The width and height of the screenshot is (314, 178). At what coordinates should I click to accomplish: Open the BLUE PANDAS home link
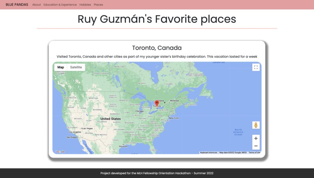coord(17,5)
